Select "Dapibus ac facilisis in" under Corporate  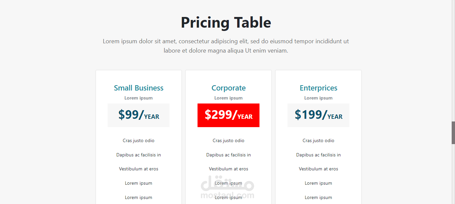[228, 155]
